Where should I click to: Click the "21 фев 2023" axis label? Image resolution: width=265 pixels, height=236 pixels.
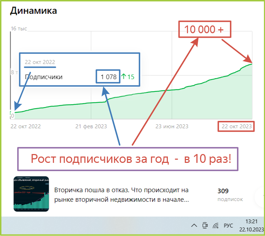pyautogui.click(x=91, y=126)
